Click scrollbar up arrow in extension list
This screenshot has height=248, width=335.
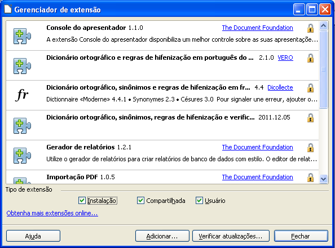[x=324, y=26]
